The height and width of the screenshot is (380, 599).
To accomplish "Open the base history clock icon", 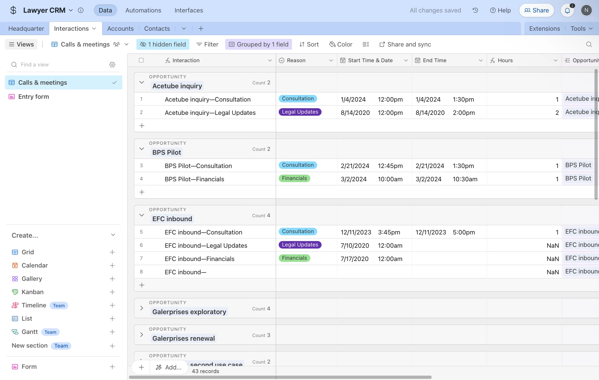I will point(475,10).
